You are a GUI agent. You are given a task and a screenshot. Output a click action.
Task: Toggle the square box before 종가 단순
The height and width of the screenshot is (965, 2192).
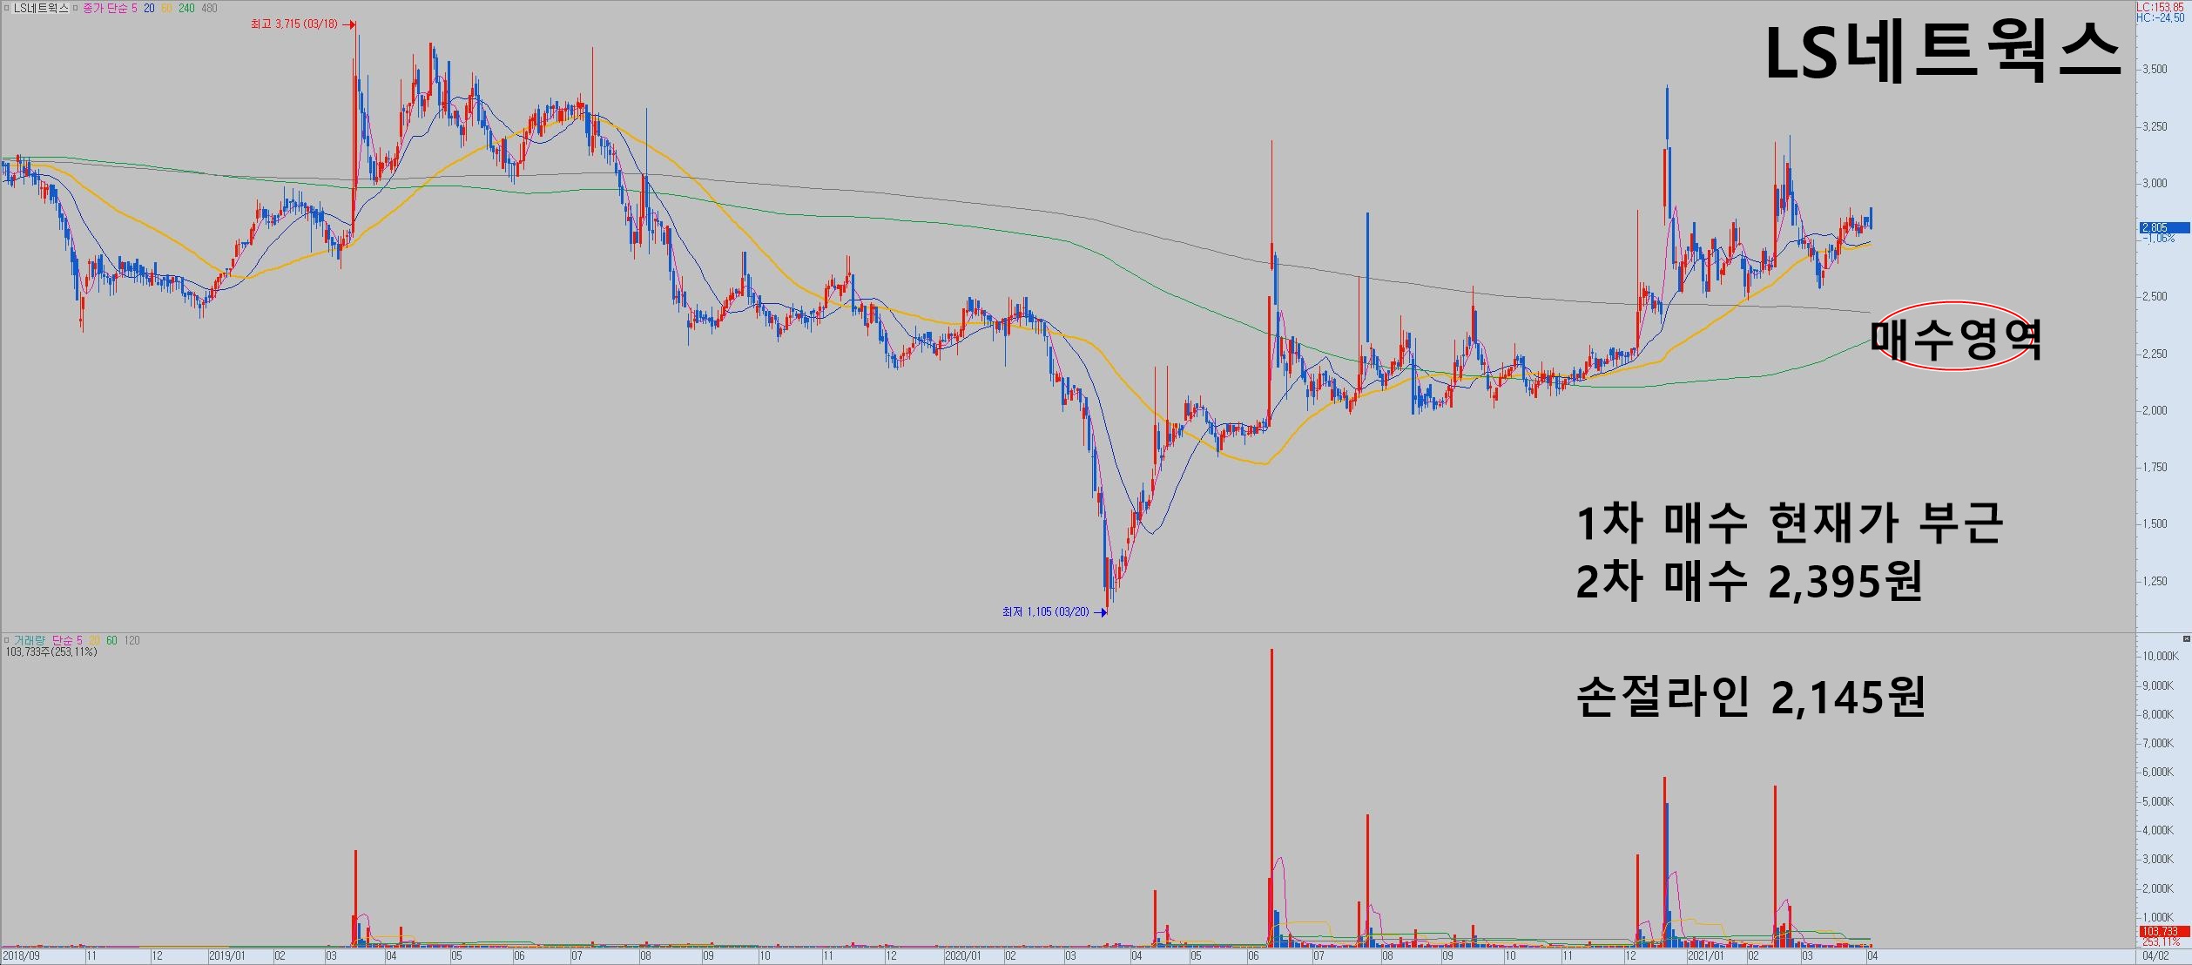[x=77, y=8]
